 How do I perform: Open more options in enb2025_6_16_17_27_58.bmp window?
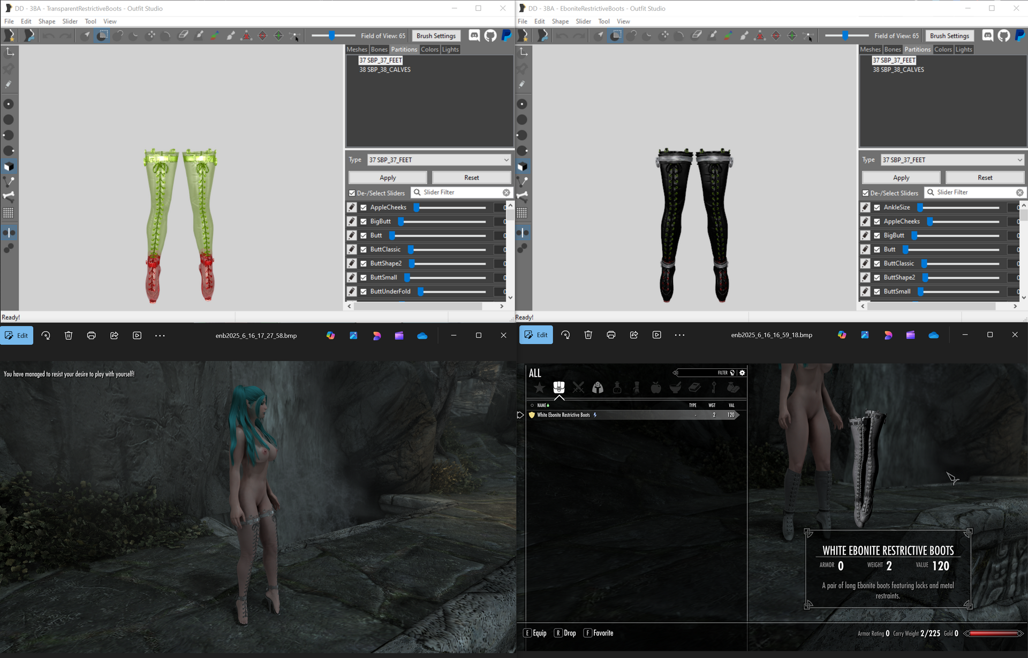coord(160,336)
